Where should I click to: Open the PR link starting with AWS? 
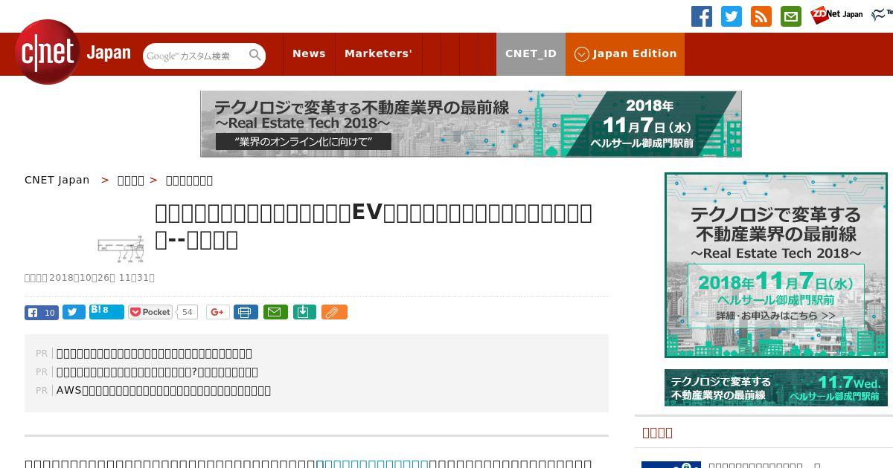[x=164, y=390]
